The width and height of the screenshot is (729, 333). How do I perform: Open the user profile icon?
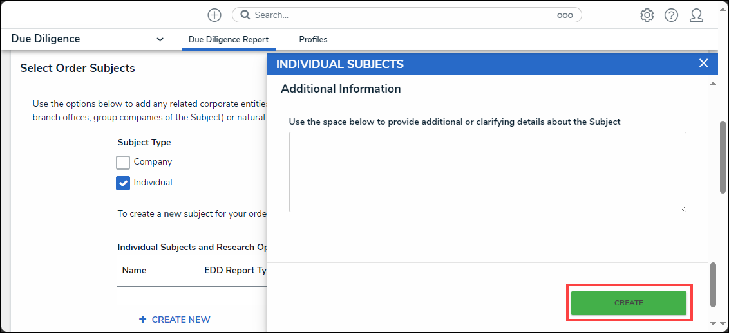[696, 15]
